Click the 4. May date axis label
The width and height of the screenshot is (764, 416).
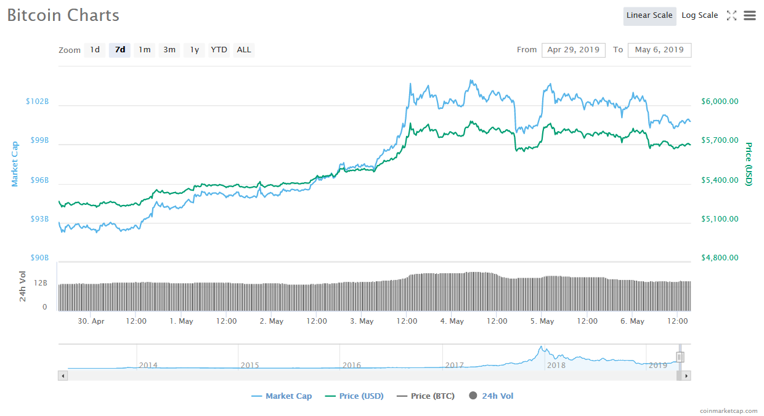[452, 321]
